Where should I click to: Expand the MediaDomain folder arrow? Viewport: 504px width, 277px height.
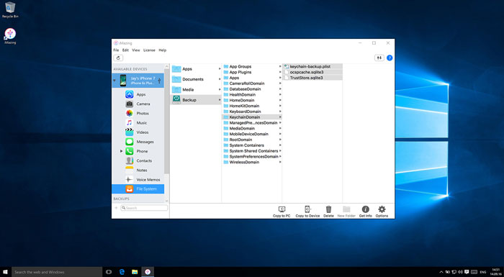coord(280,128)
